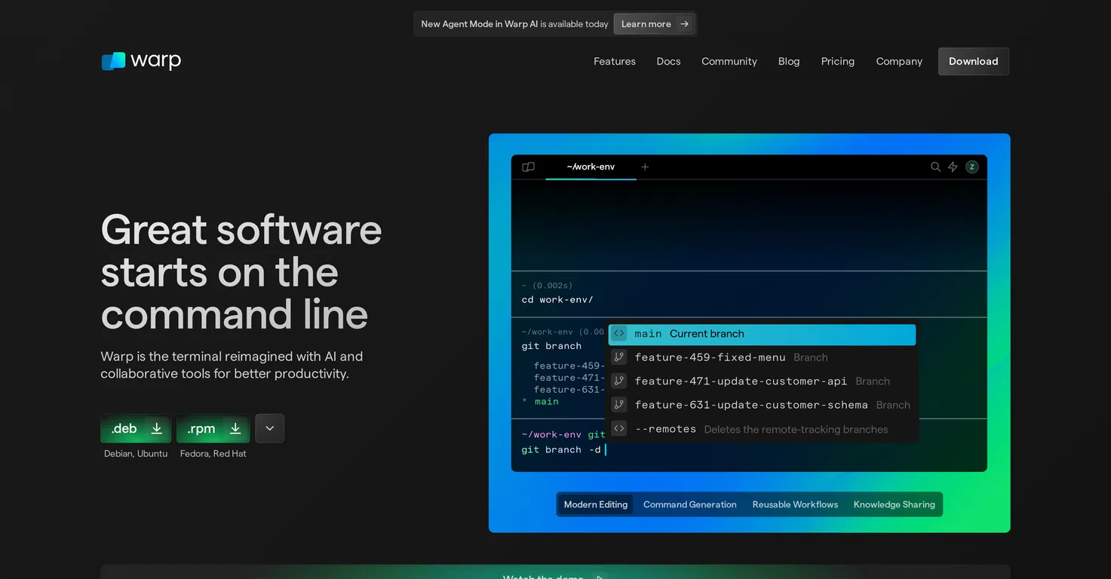Click the Download button in navbar

pyautogui.click(x=974, y=61)
